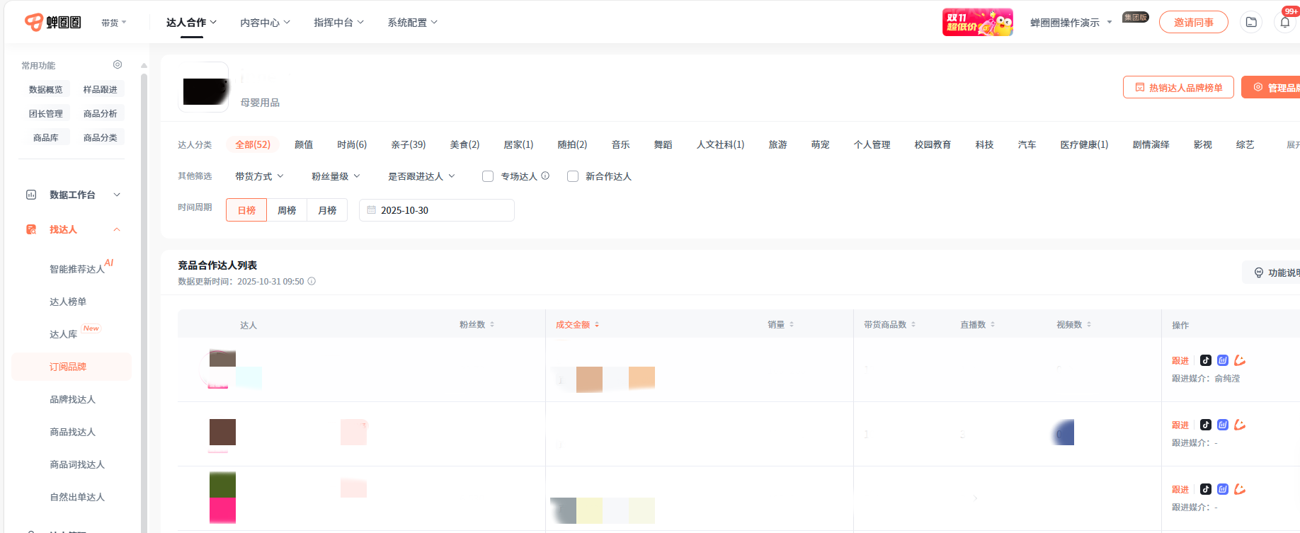Click the orange Chanmama icon in the third row
The height and width of the screenshot is (533, 1300).
pos(1240,489)
